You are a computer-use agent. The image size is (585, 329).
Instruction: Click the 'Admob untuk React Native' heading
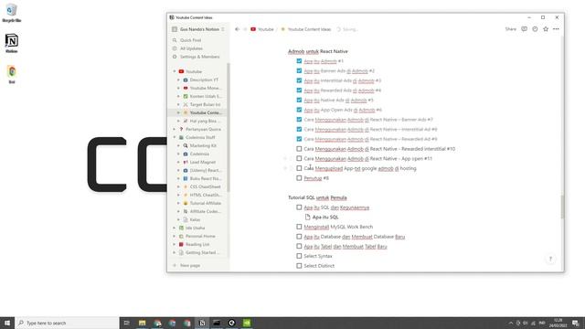tap(318, 51)
